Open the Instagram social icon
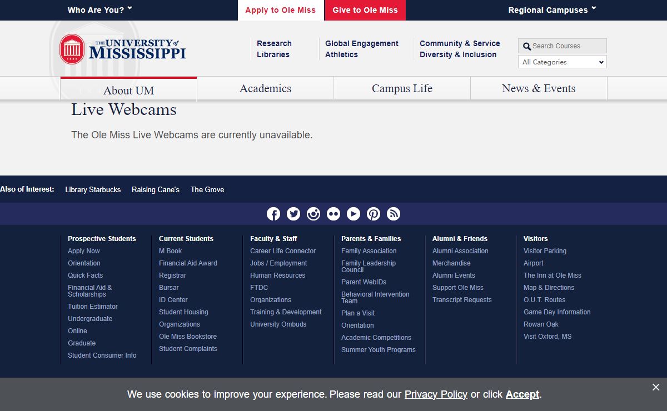The height and width of the screenshot is (411, 667). 313,214
